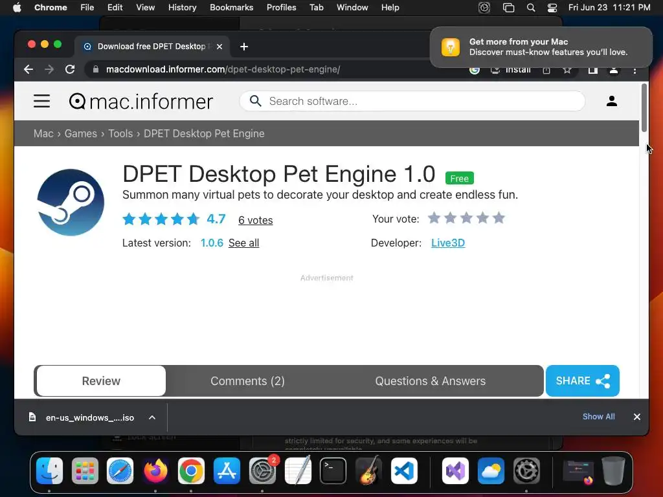Image resolution: width=663 pixels, height=497 pixels.
Task: Open the 6 votes link
Action: [x=255, y=220]
